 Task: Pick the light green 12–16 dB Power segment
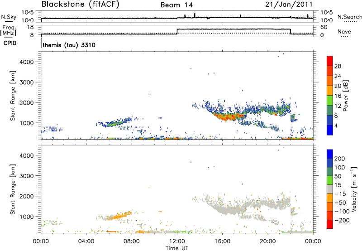pos(330,100)
